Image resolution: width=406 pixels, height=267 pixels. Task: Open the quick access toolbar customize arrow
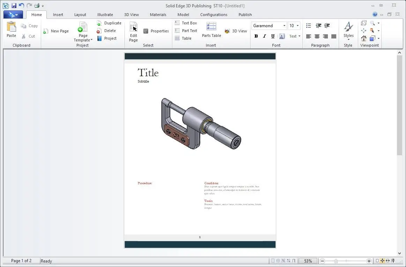tap(43, 6)
